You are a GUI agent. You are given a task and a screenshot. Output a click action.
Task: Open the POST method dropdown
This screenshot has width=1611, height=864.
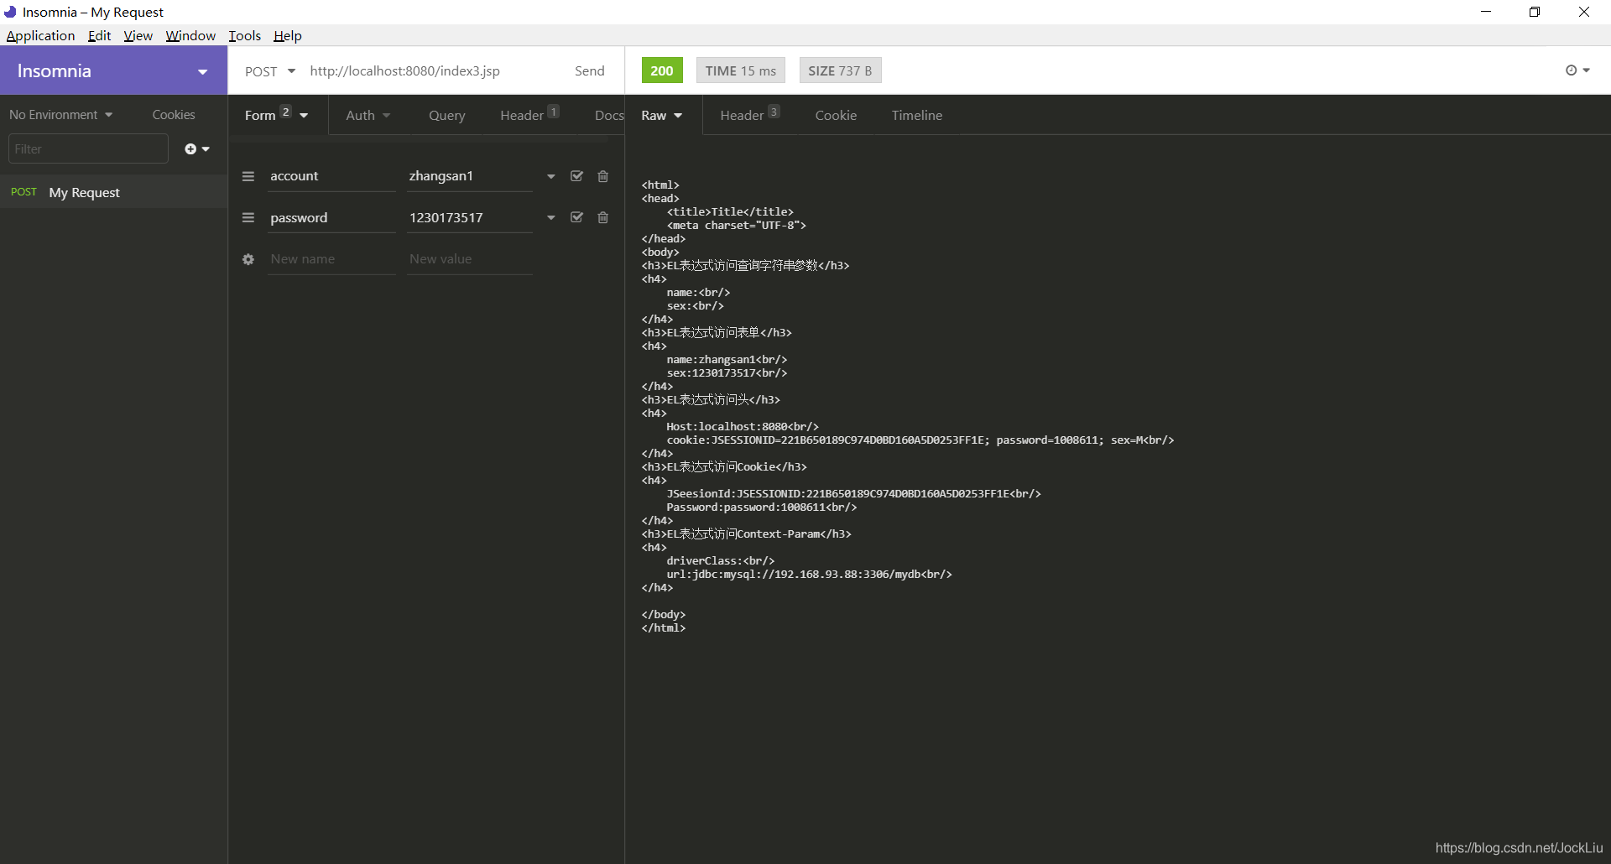coord(270,71)
